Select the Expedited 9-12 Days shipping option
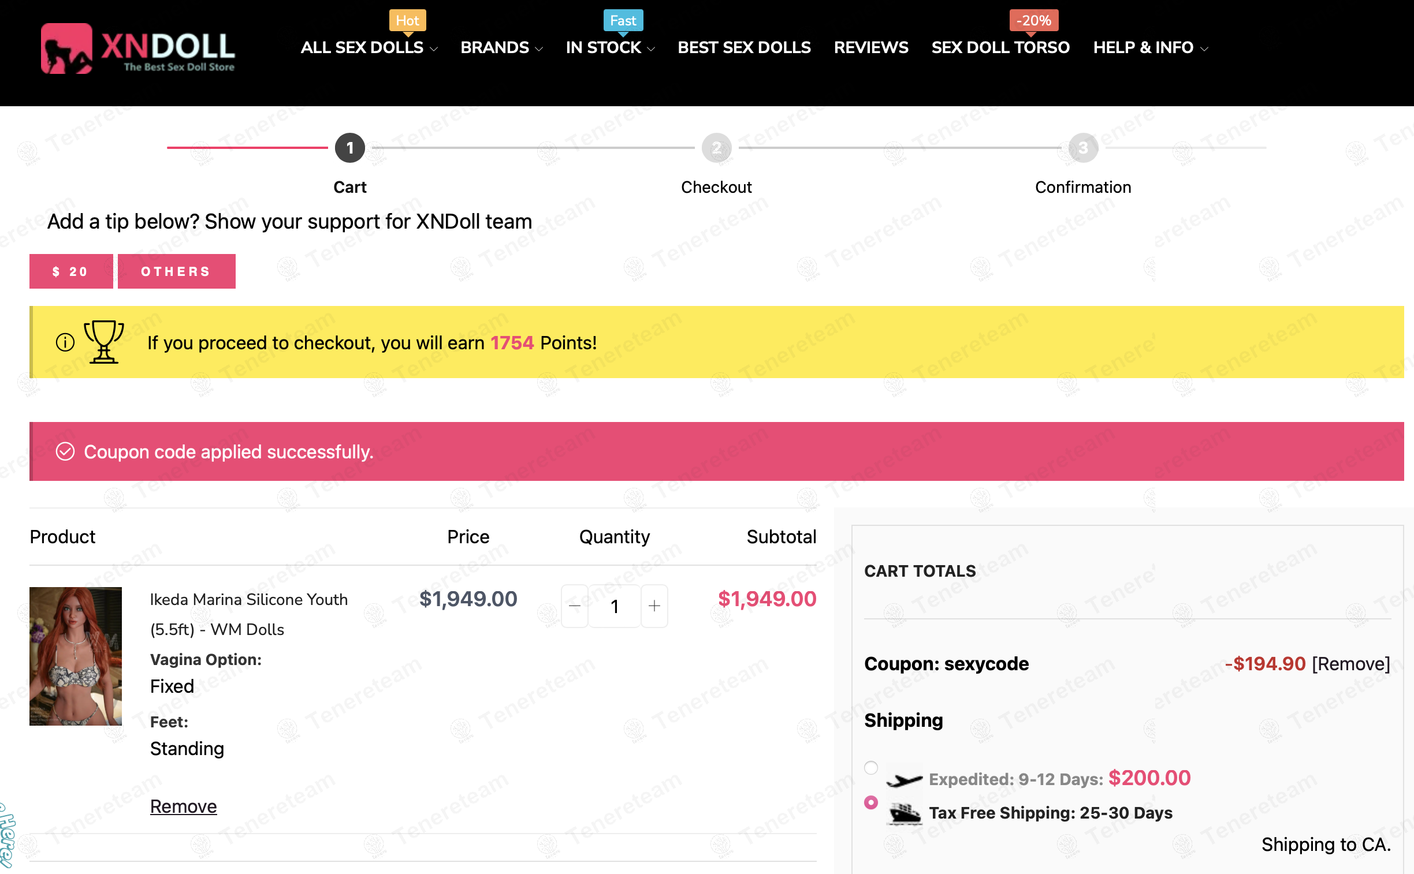 871,768
